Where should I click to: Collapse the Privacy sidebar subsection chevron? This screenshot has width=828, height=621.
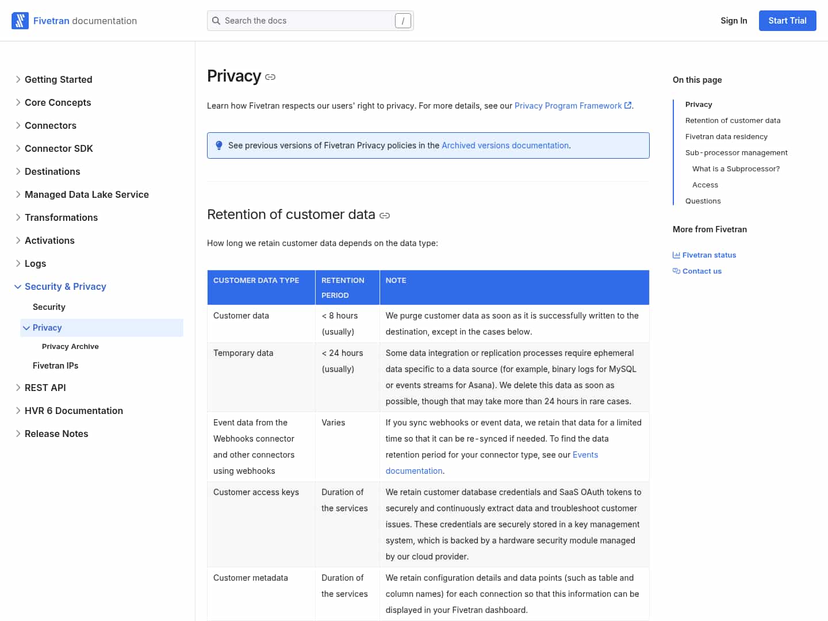(26, 328)
